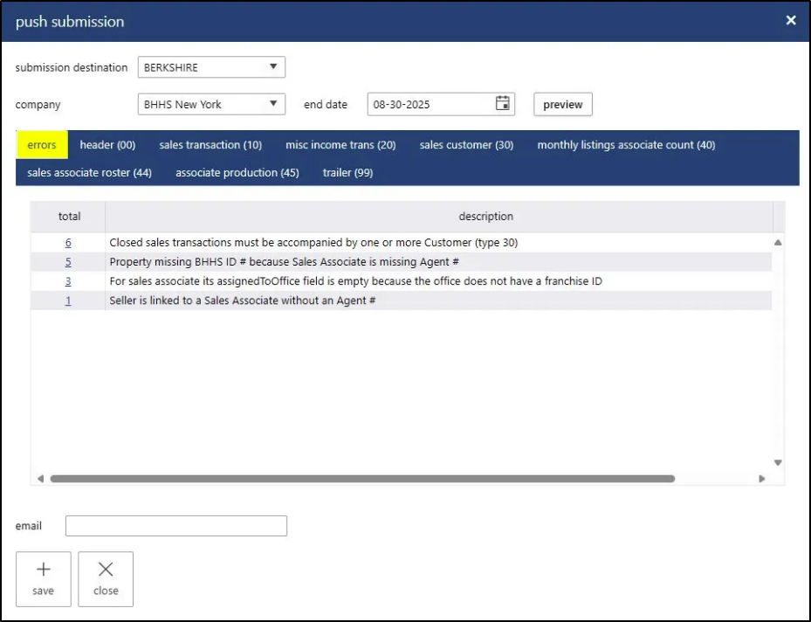Click the scroll down arrow of the error table
The image size is (811, 622).
coord(778,463)
